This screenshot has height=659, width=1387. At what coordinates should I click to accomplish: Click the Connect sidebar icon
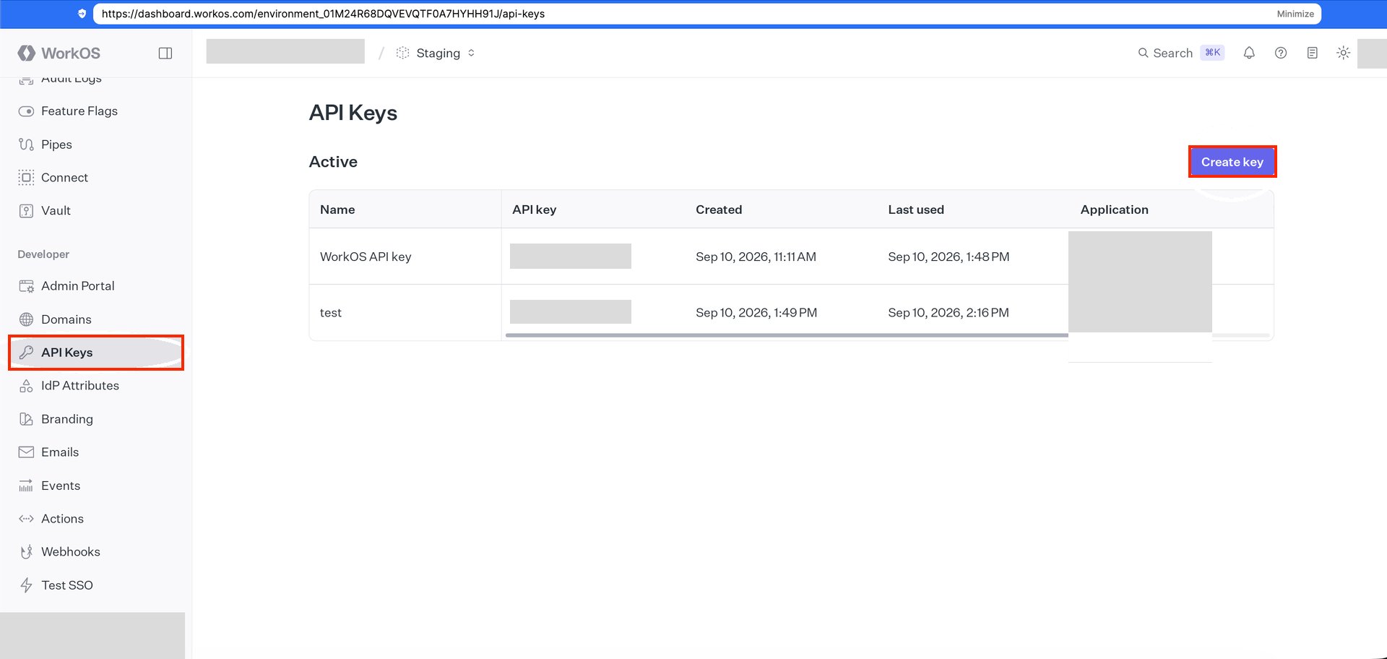coord(26,178)
